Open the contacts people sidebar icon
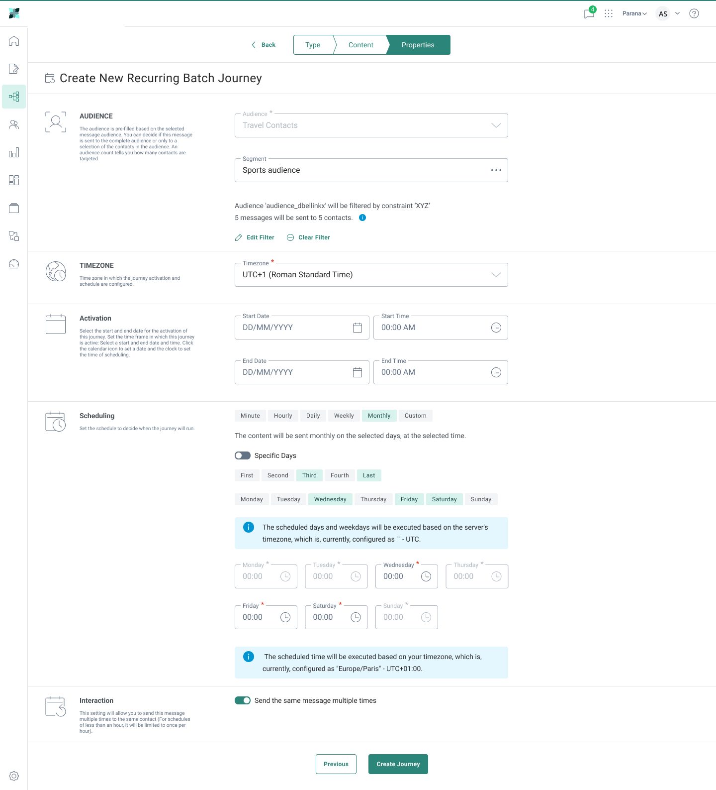Screen dimensions: 716x790 point(14,124)
